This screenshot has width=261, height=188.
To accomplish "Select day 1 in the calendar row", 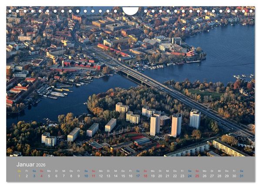I will tap(19, 176).
